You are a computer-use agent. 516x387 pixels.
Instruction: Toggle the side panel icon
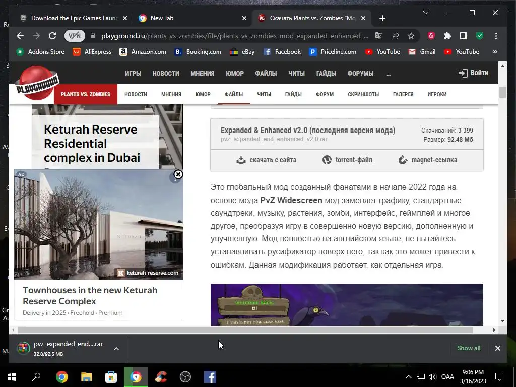(464, 36)
